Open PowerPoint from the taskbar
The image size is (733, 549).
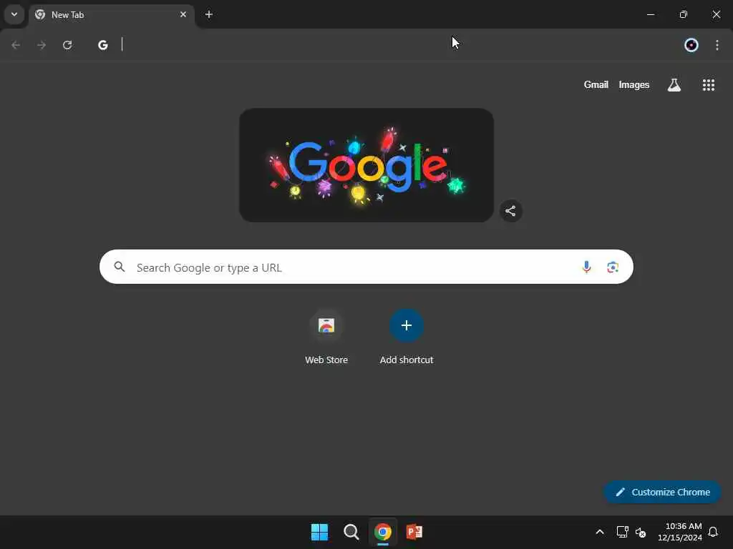414,532
